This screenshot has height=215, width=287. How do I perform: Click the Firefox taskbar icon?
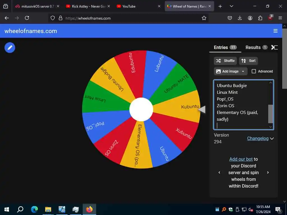pyautogui.click(x=89, y=209)
